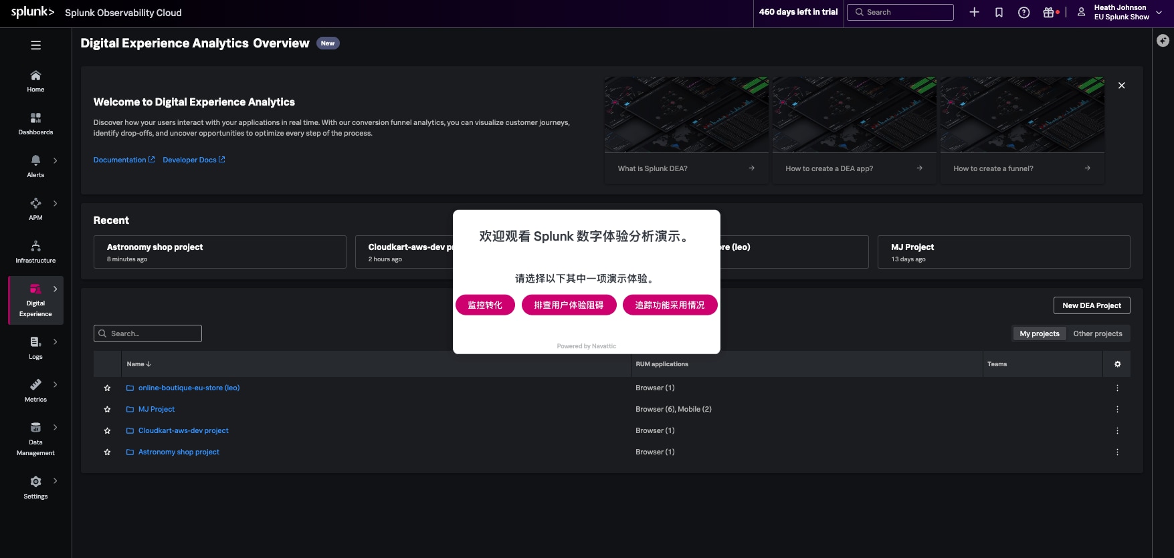Open Dashboards from the sidebar
Screen dimensions: 1174x558
pos(35,124)
